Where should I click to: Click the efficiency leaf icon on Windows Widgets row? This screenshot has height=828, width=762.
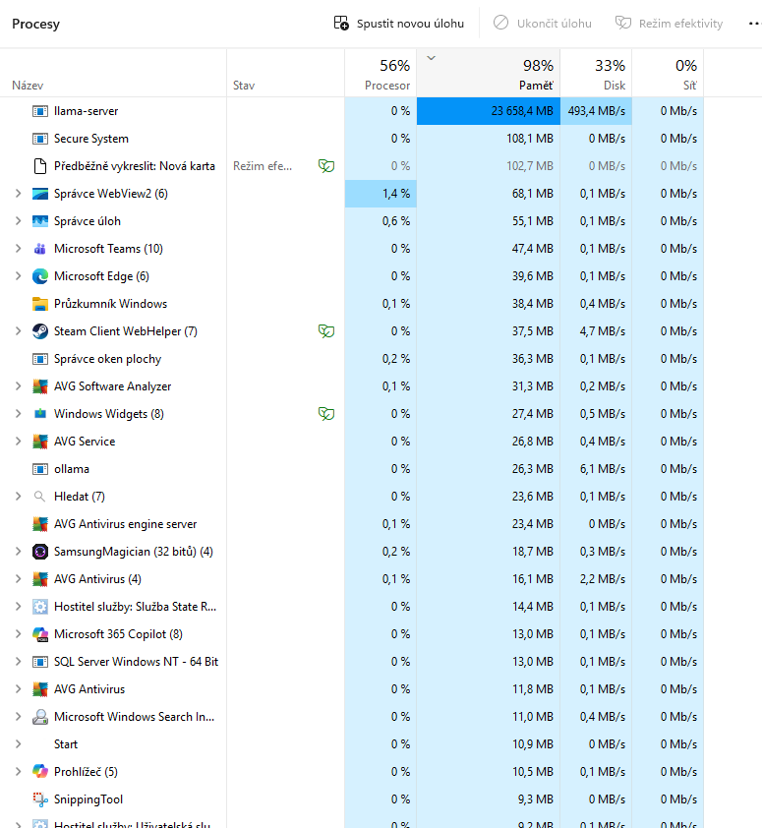326,413
